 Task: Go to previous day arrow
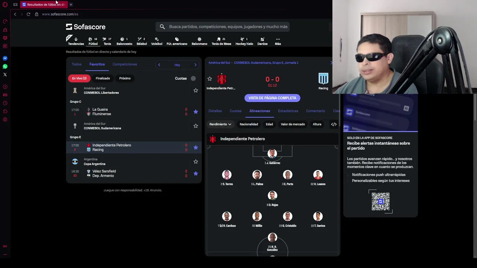[159, 65]
